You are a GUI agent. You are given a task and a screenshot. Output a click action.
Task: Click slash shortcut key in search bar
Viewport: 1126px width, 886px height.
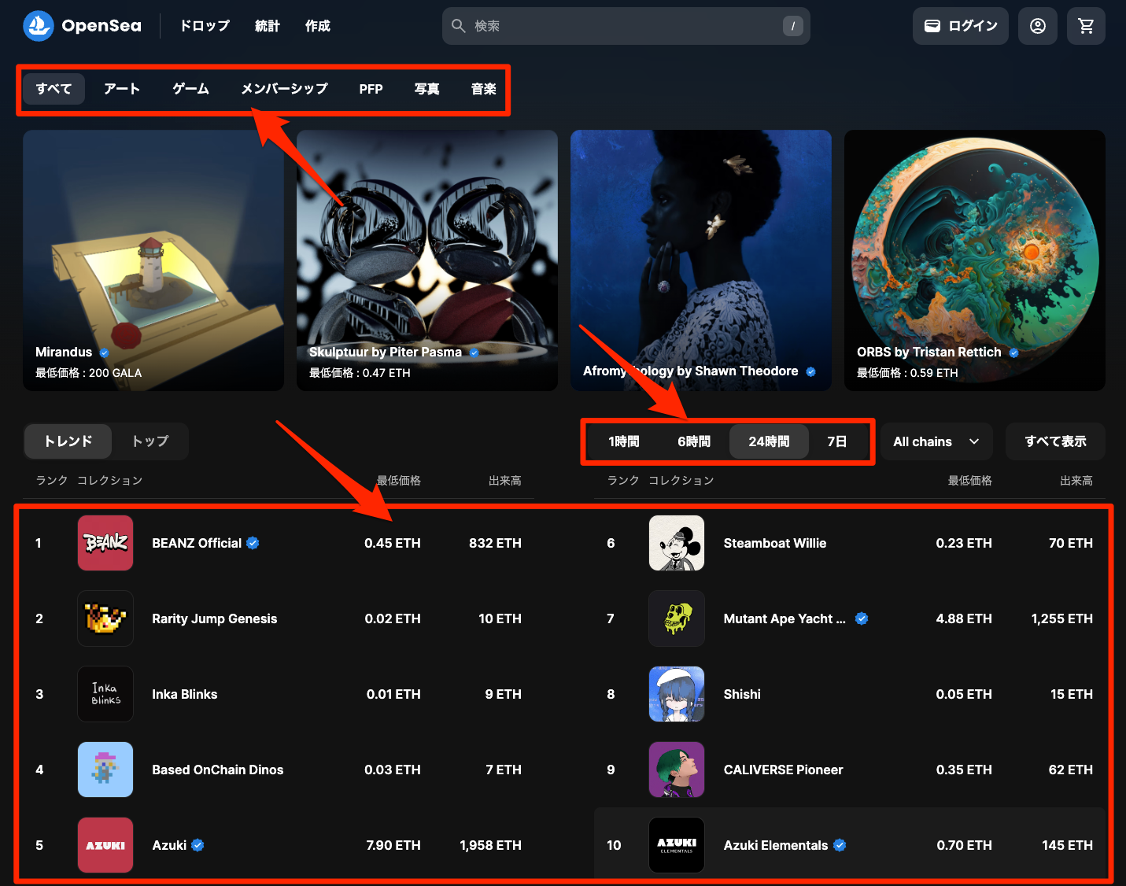click(x=792, y=26)
